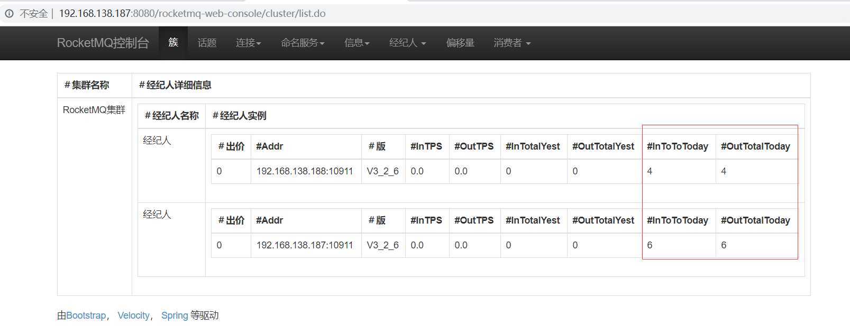Expand the 连接 dropdown menu
The height and width of the screenshot is (334, 850).
[249, 43]
